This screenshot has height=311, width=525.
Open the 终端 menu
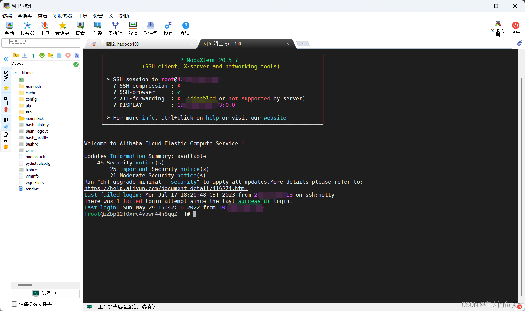pyautogui.click(x=7, y=16)
